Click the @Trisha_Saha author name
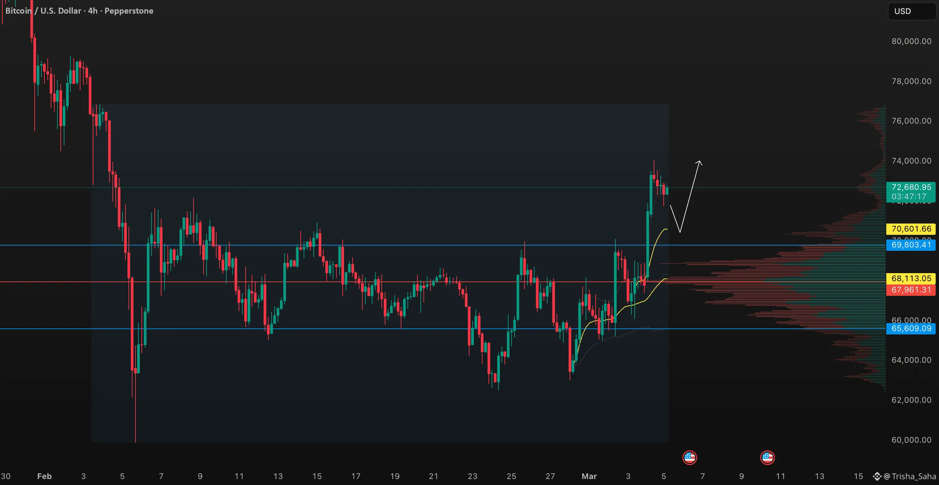 [910, 476]
